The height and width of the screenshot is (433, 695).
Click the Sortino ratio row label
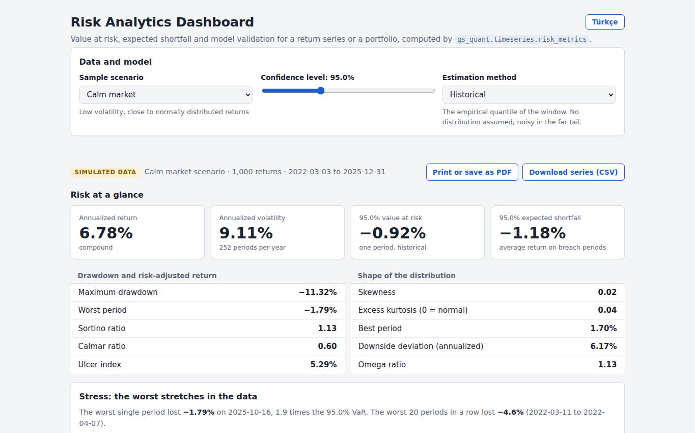click(102, 329)
